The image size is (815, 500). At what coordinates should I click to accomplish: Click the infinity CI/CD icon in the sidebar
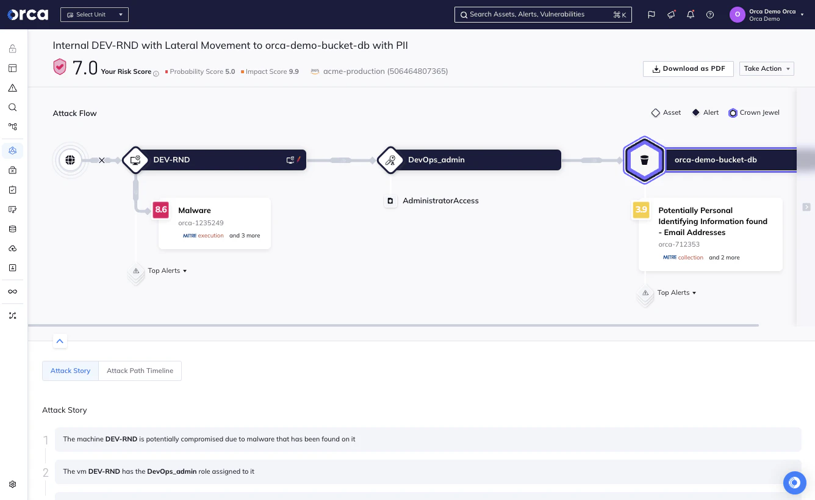(x=12, y=291)
